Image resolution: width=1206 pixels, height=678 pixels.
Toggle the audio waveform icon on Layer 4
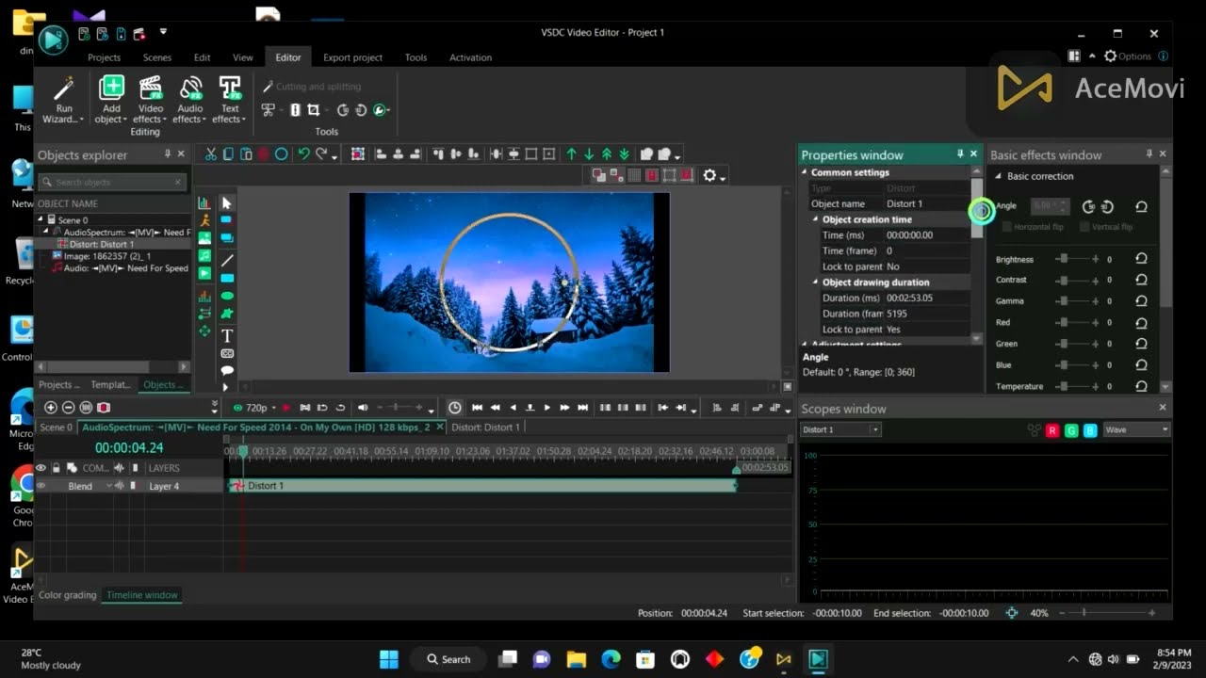[120, 486]
